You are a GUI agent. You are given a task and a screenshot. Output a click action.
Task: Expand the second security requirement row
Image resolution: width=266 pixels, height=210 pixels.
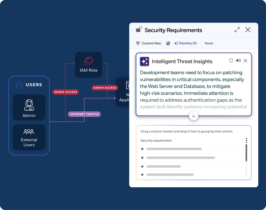click(x=142, y=158)
